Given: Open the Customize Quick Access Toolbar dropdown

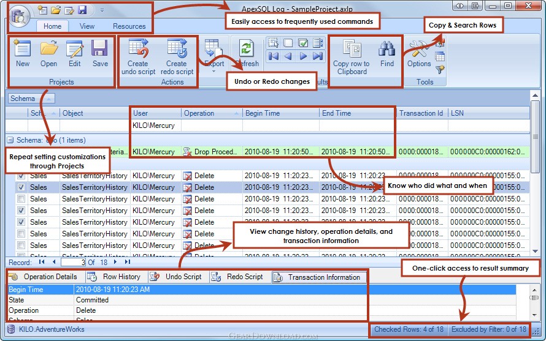Looking at the screenshot, I should (102, 10).
